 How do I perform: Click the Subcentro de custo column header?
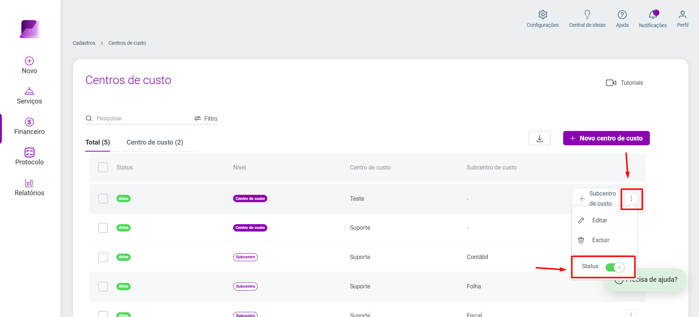coord(492,168)
